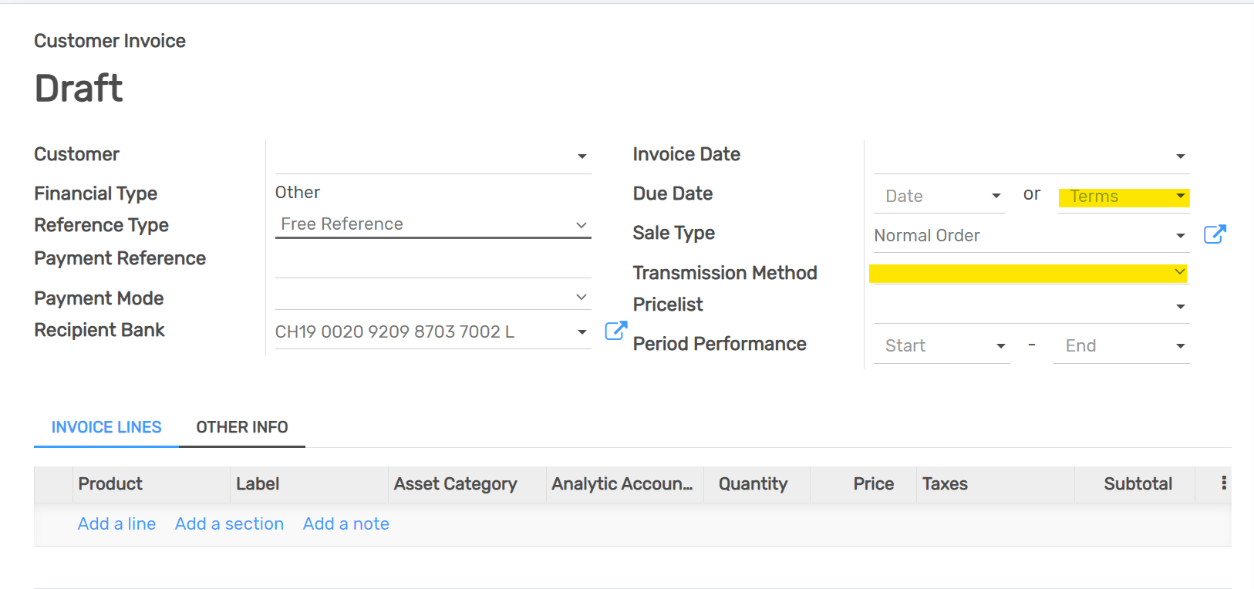1254x589 pixels.
Task: Sort by Quantity column header
Action: click(x=757, y=484)
